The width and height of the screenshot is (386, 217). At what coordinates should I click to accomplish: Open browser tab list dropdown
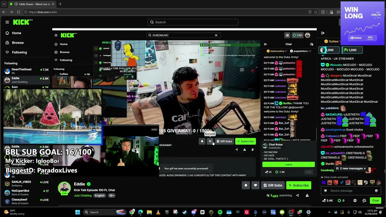[x=4, y=4]
